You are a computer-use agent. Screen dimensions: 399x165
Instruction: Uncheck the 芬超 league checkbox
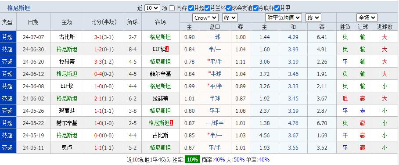[191, 8]
